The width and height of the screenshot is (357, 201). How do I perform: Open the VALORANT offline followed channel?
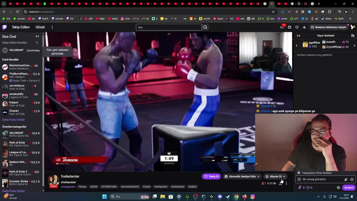[x=21, y=50]
